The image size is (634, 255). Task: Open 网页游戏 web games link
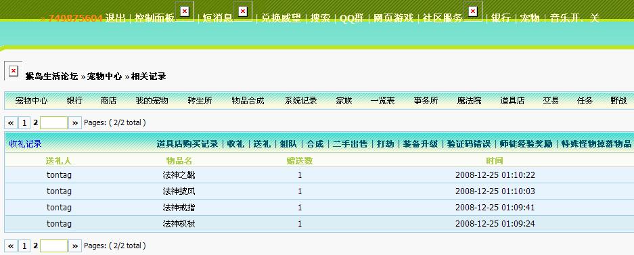pyautogui.click(x=393, y=18)
